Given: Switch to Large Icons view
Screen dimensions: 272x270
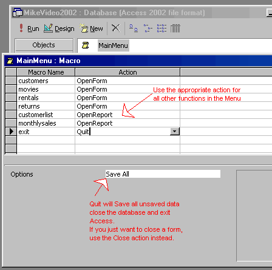Looking at the screenshot, I should pos(134,29).
